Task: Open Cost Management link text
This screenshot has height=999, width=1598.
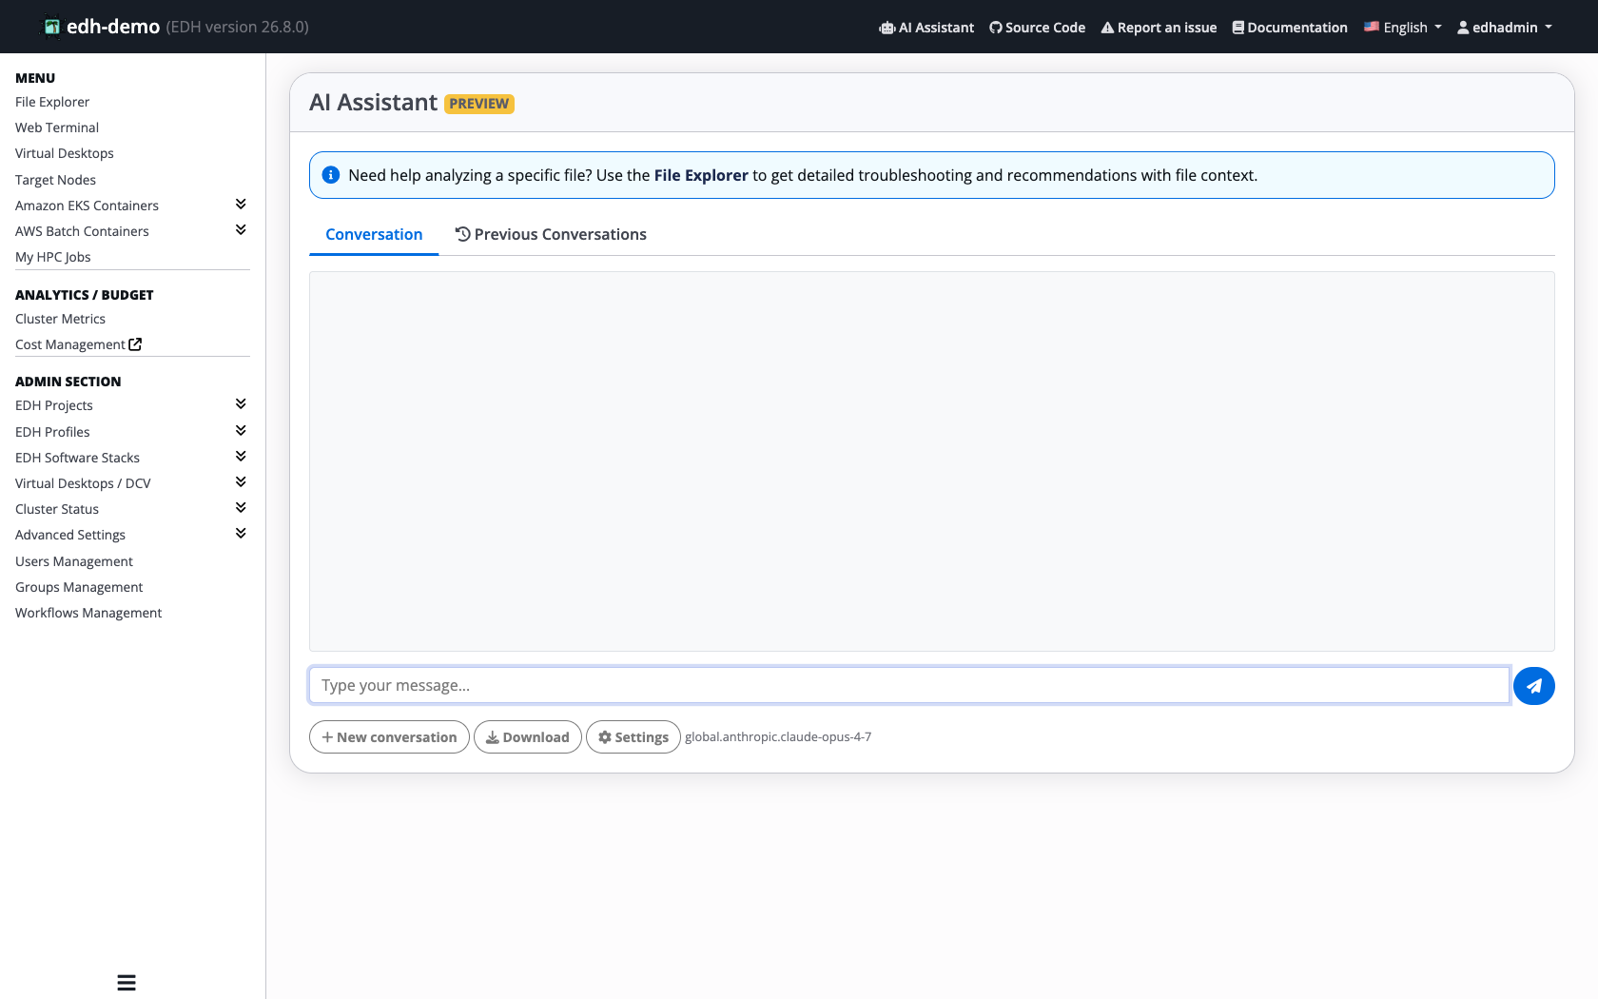Action: [70, 344]
